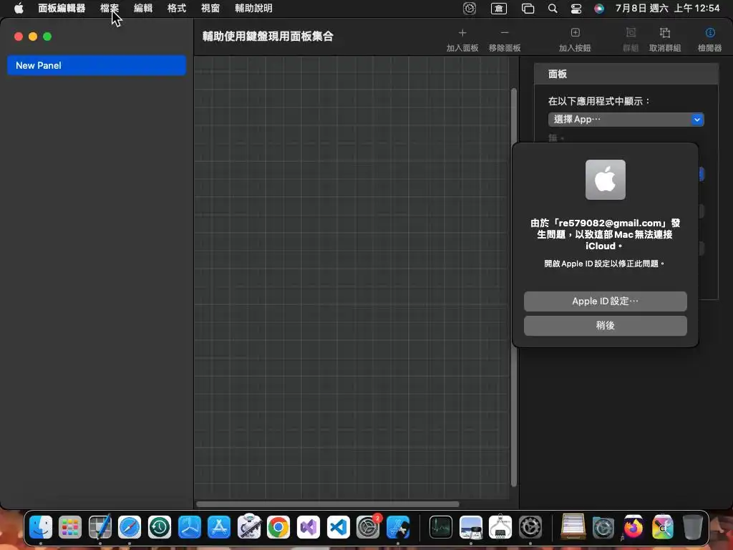This screenshot has height=550, width=733.
Task: Click the Time Machine menu bar icon
Action: pyautogui.click(x=470, y=9)
